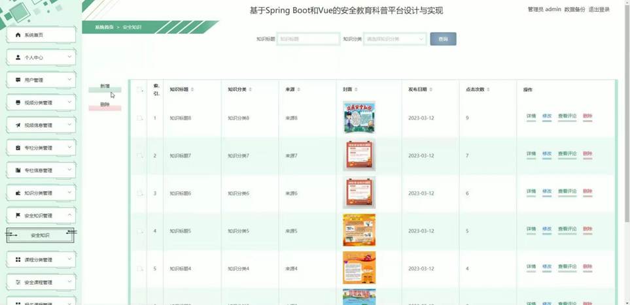
Task: Click the sort arrows next to 封面
Action: pos(357,89)
